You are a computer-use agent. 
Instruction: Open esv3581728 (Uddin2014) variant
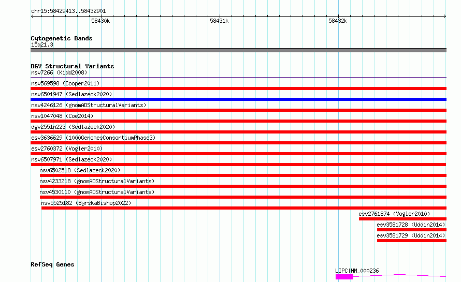pos(411,225)
